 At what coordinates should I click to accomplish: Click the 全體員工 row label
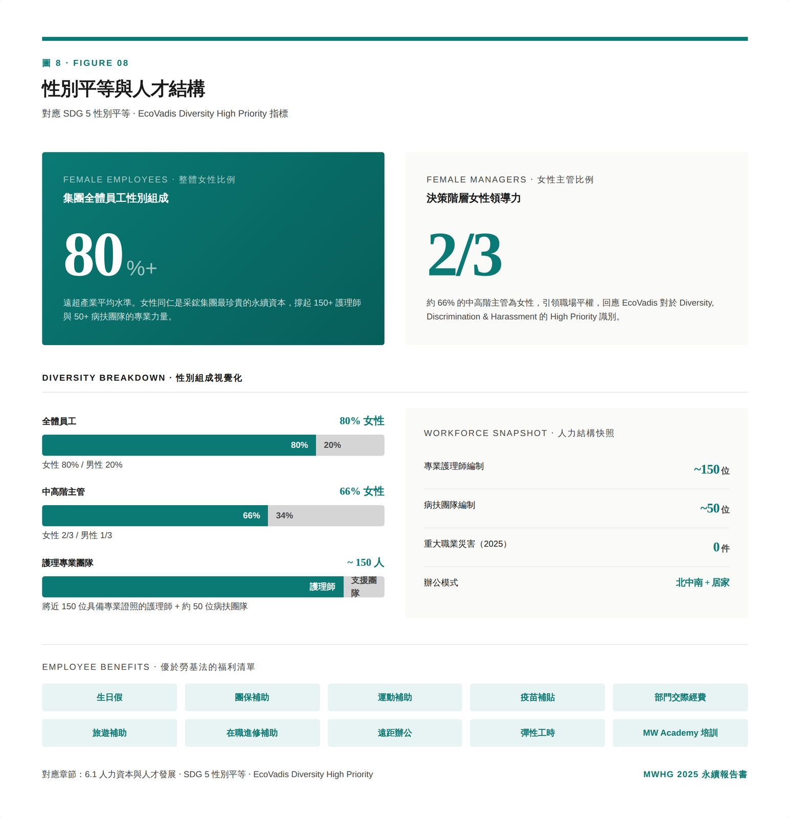pos(59,421)
